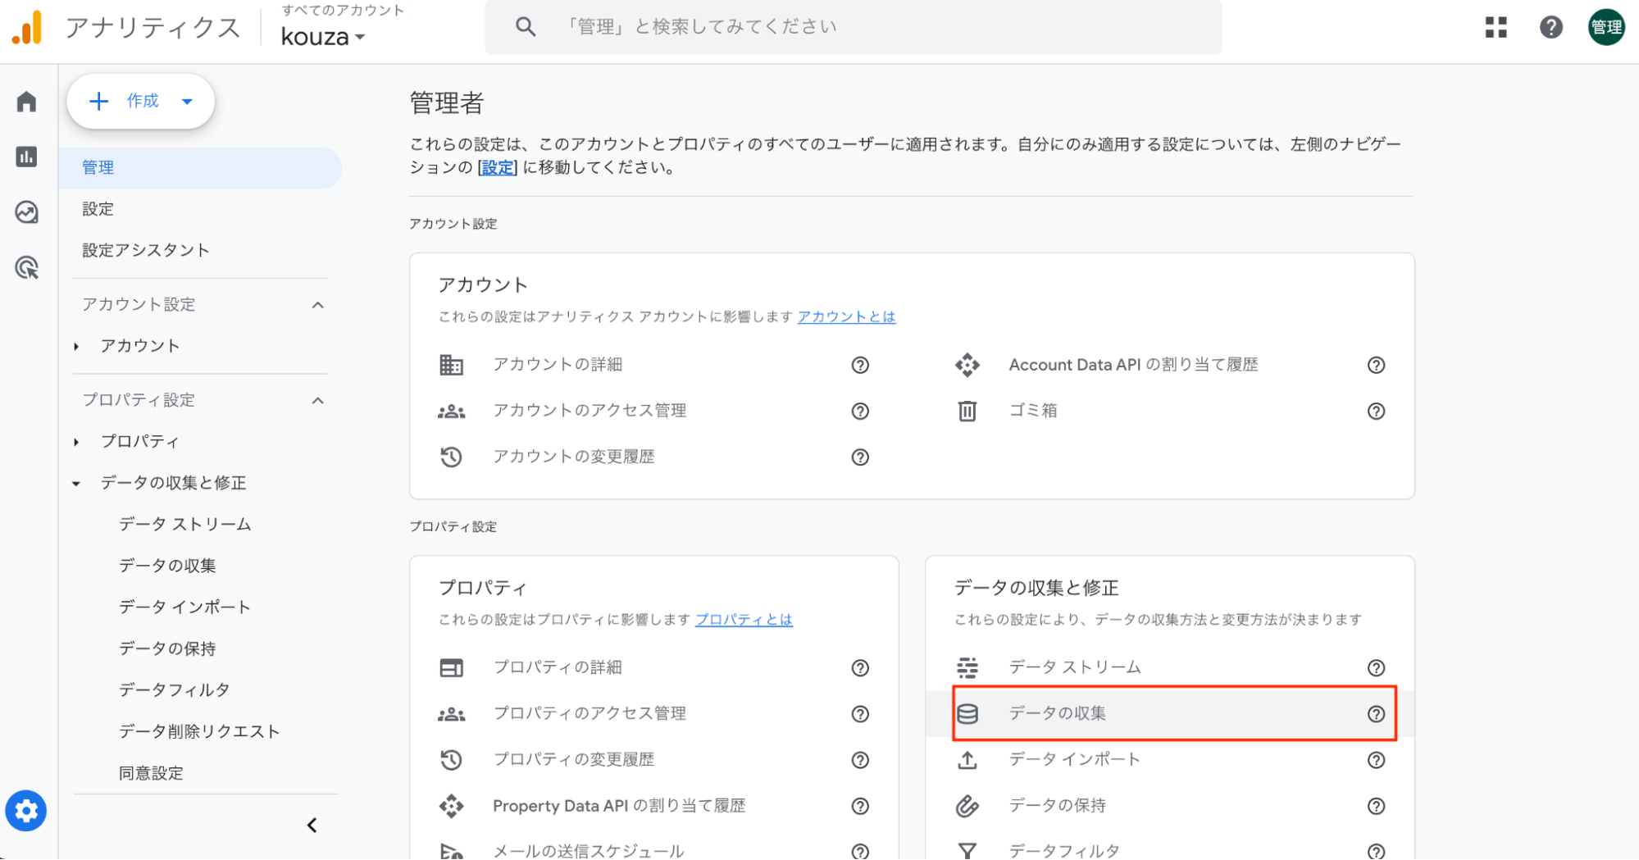Open the Explore compass icon
The width and height of the screenshot is (1639, 860).
pos(26,212)
